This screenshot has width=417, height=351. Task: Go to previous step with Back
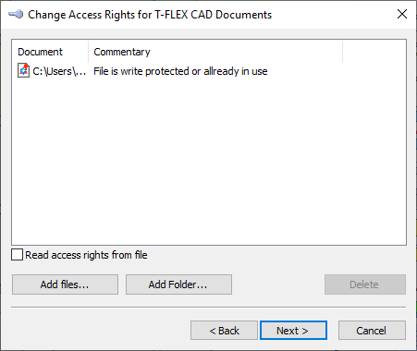(x=224, y=331)
